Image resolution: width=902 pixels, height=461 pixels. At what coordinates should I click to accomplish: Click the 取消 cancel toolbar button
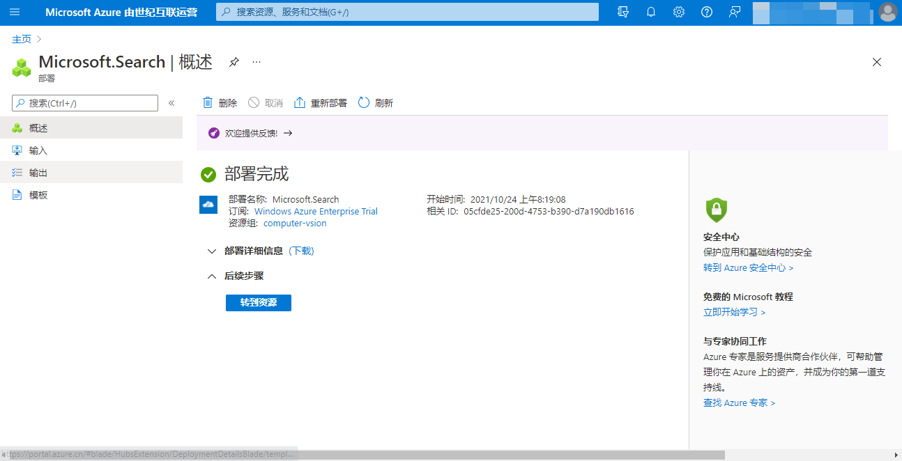266,103
